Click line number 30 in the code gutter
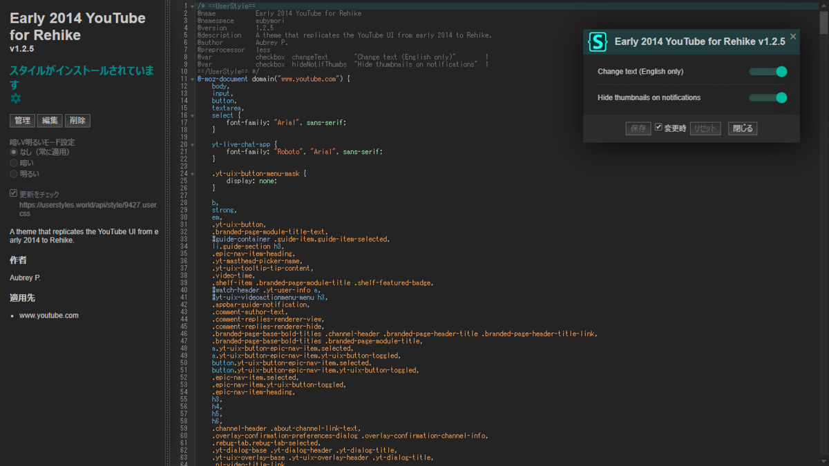829x466 pixels. [184, 217]
